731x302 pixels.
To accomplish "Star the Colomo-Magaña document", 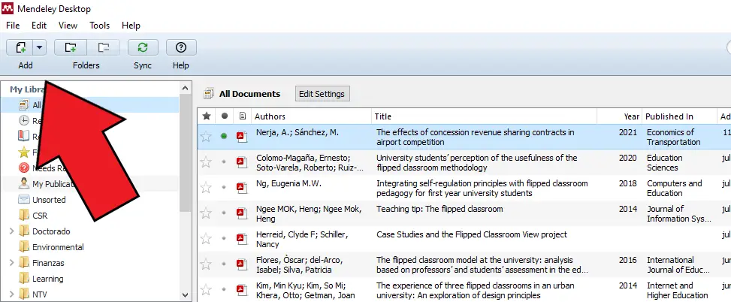I will pos(206,162).
